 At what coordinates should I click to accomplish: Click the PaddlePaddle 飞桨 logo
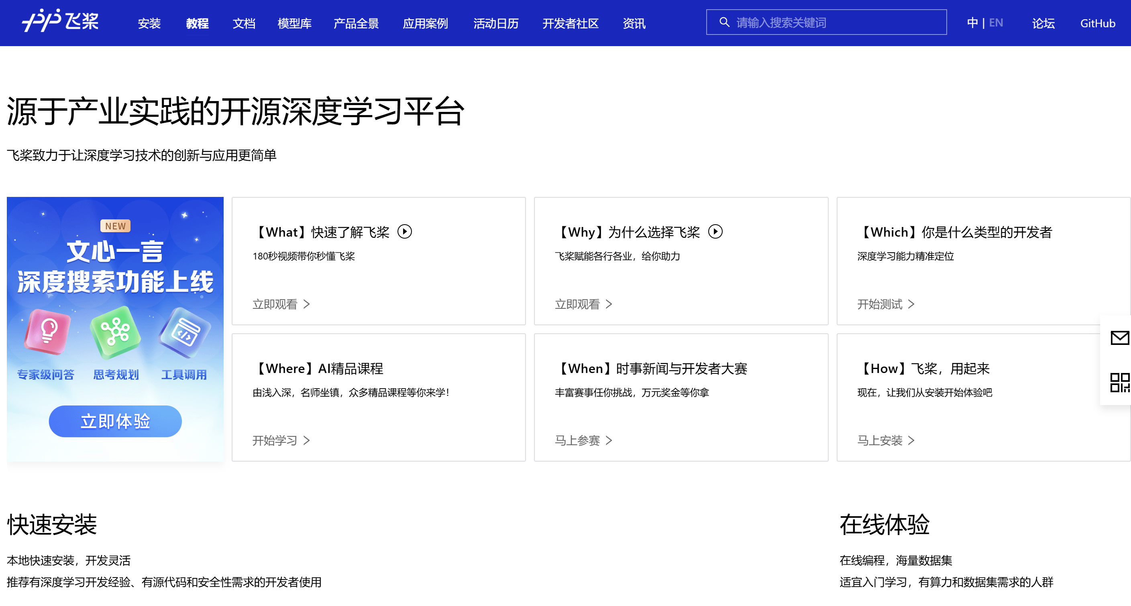pos(60,21)
